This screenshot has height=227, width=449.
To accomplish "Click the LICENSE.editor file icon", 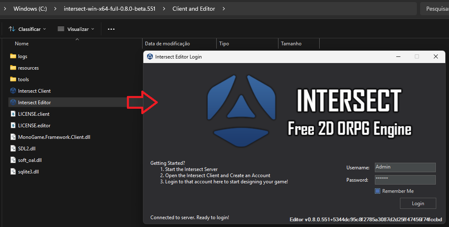I will pos(13,125).
